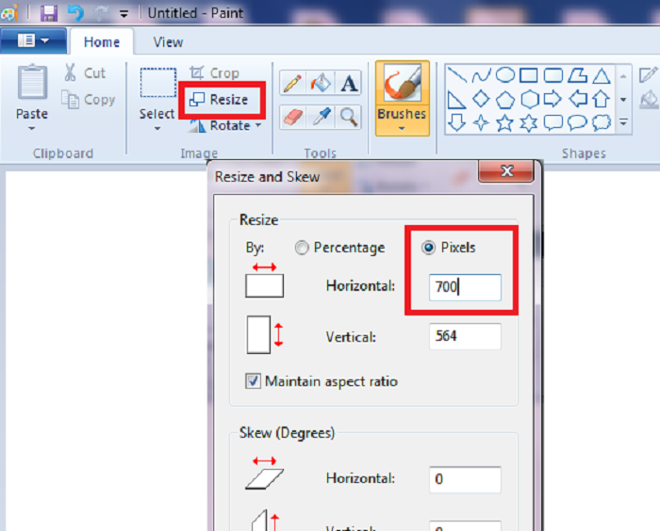Viewport: 660px width, 531px height.
Task: Select the Text tool
Action: pos(349,84)
